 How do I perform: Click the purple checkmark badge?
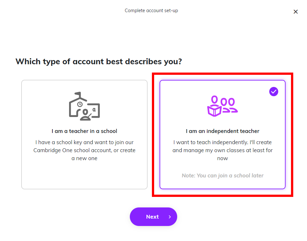pos(273,92)
